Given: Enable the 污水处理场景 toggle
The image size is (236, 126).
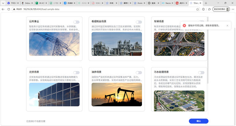Looking at the screenshot, I should pyautogui.click(x=201, y=73).
